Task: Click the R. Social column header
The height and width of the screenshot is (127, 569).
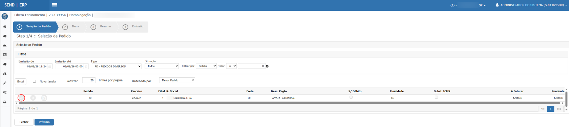Action: click(x=172, y=91)
